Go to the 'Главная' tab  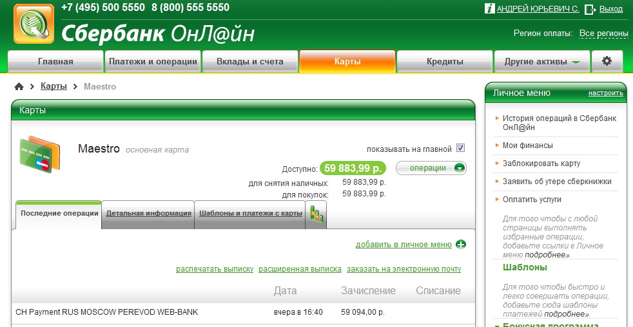pyautogui.click(x=55, y=62)
